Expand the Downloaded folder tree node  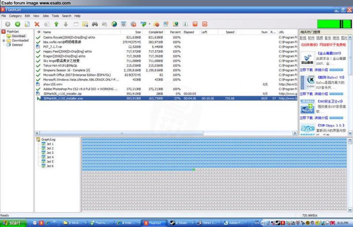(x=4, y=41)
